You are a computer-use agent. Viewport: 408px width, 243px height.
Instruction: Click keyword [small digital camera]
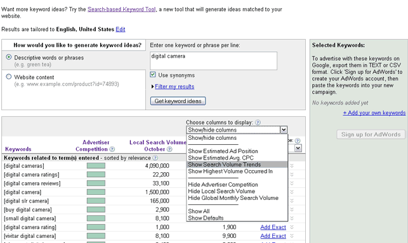pyautogui.click(x=30, y=218)
